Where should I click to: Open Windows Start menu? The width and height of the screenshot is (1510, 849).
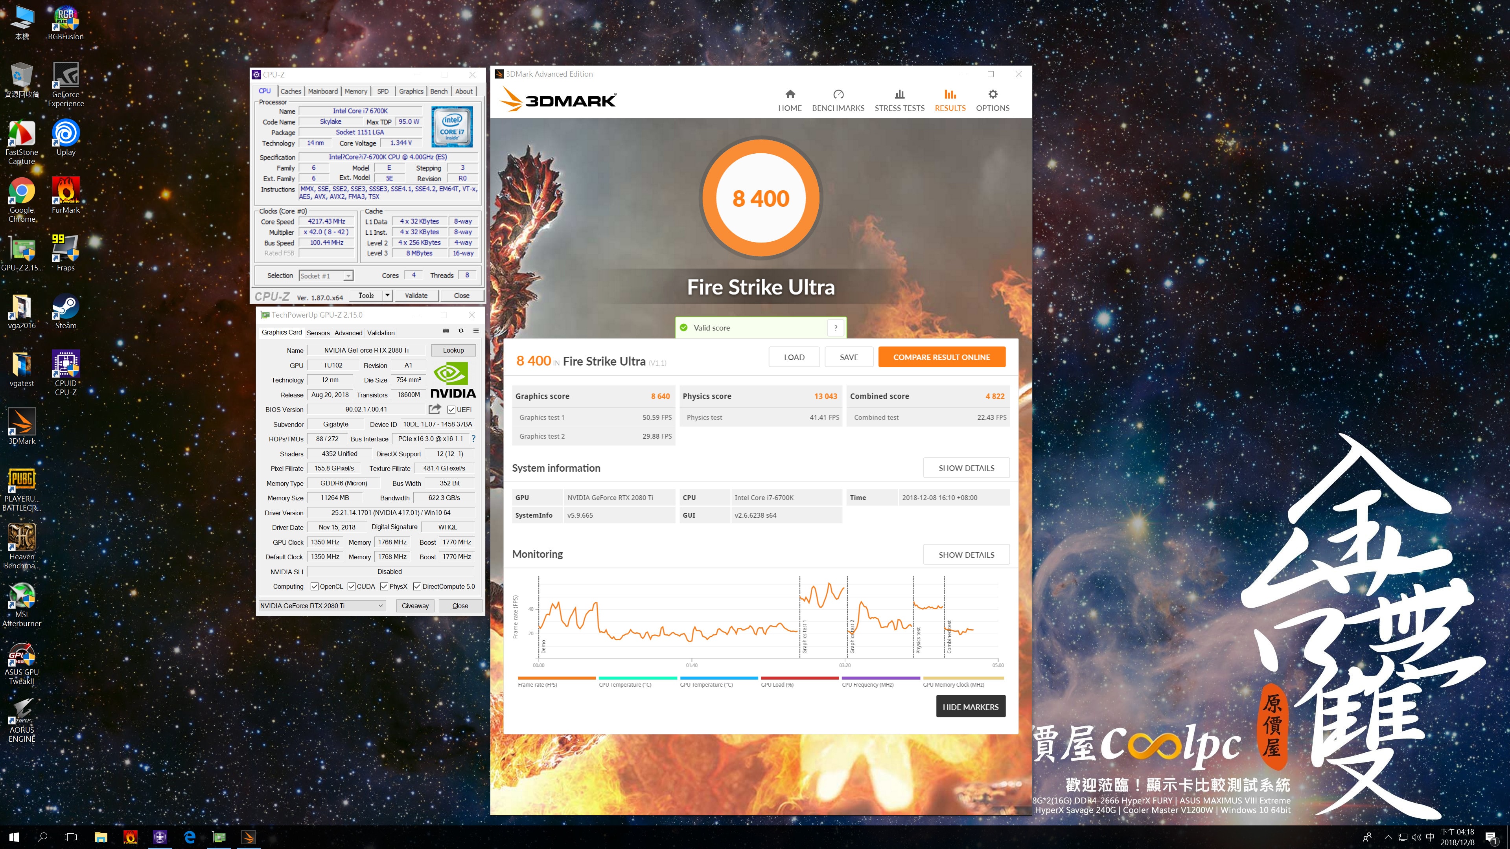[14, 837]
